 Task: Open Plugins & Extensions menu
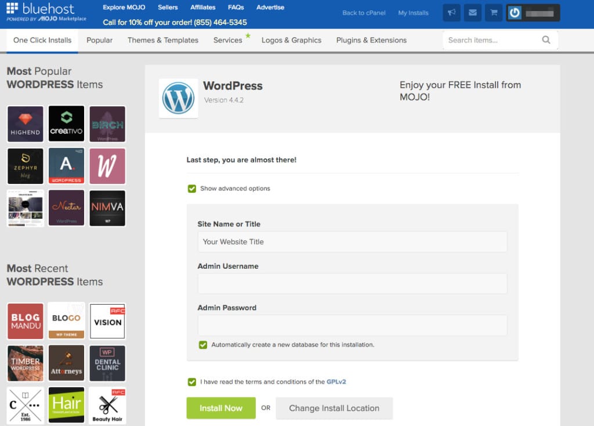point(371,40)
